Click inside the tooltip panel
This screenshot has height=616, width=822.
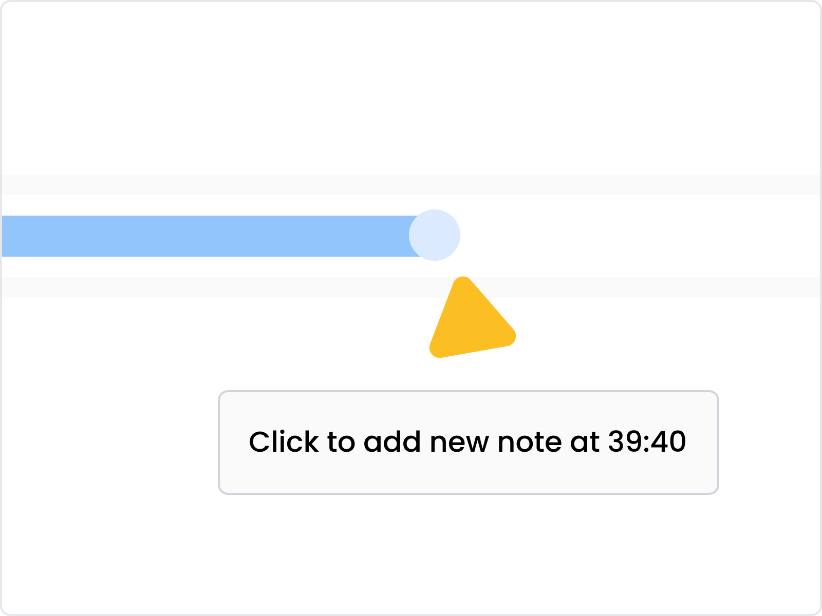468,442
